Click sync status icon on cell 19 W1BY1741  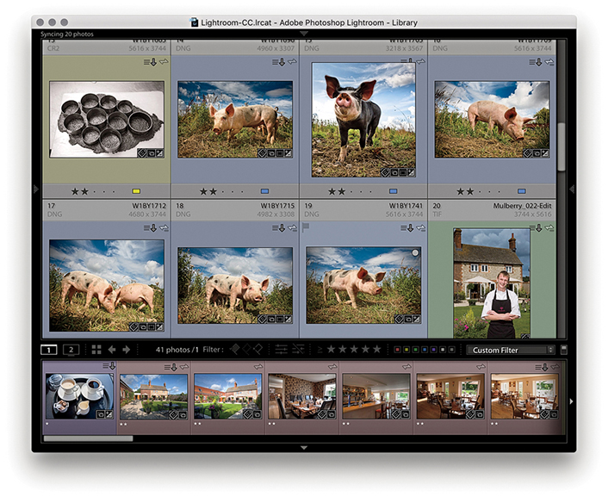[x=407, y=228]
